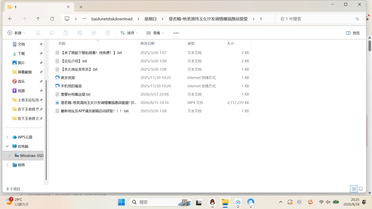Click the search magnifier in the folder search box
This screenshot has width=372, height=209.
357,19
